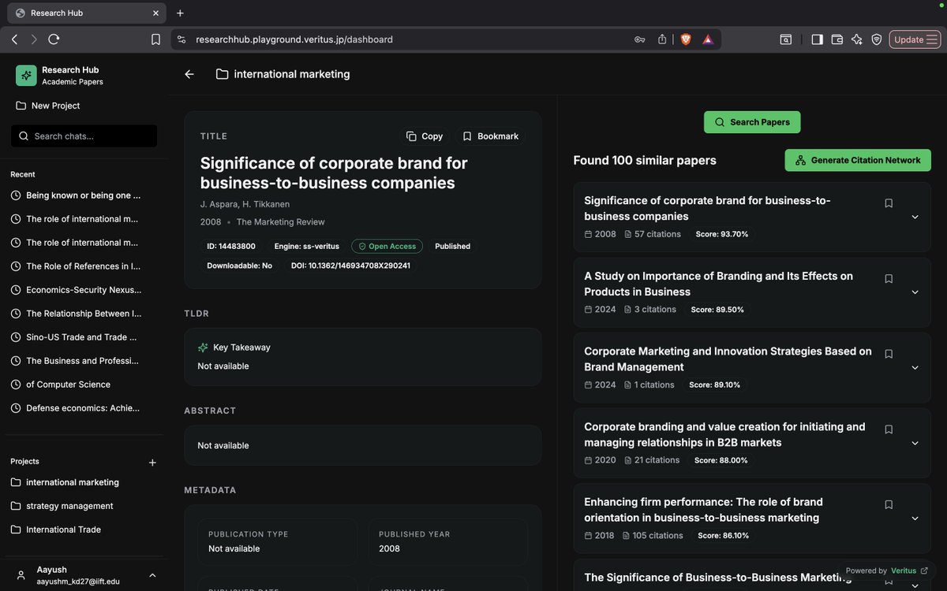Click the browser bookmark icon beside address bar
Viewport: 947px width, 591px height.
155,39
